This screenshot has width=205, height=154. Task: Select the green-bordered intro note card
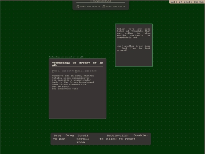pos(134,45)
